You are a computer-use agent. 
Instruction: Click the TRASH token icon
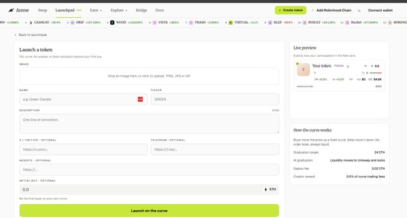pos(191,23)
